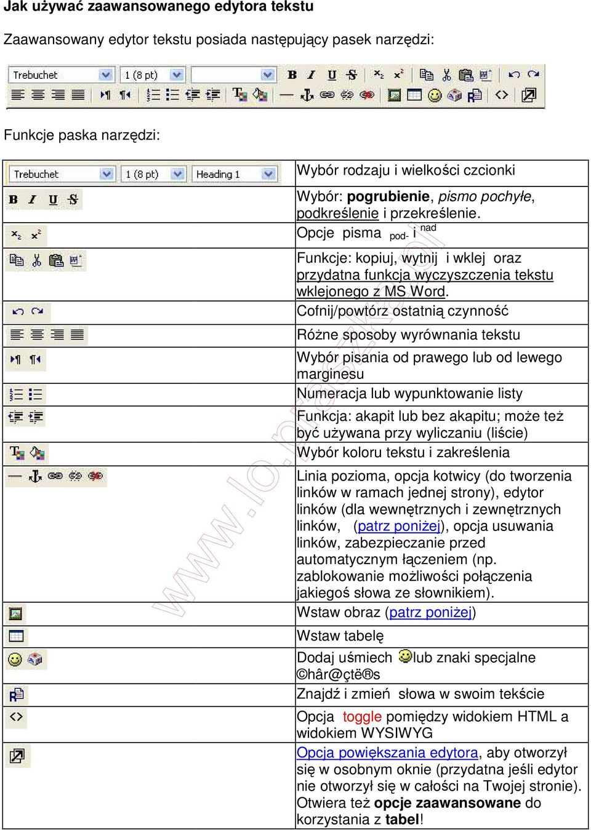Open 'patrz poniżej' link next to 'Wstaw obraz'
This screenshot has width=591, height=830.
point(430,612)
